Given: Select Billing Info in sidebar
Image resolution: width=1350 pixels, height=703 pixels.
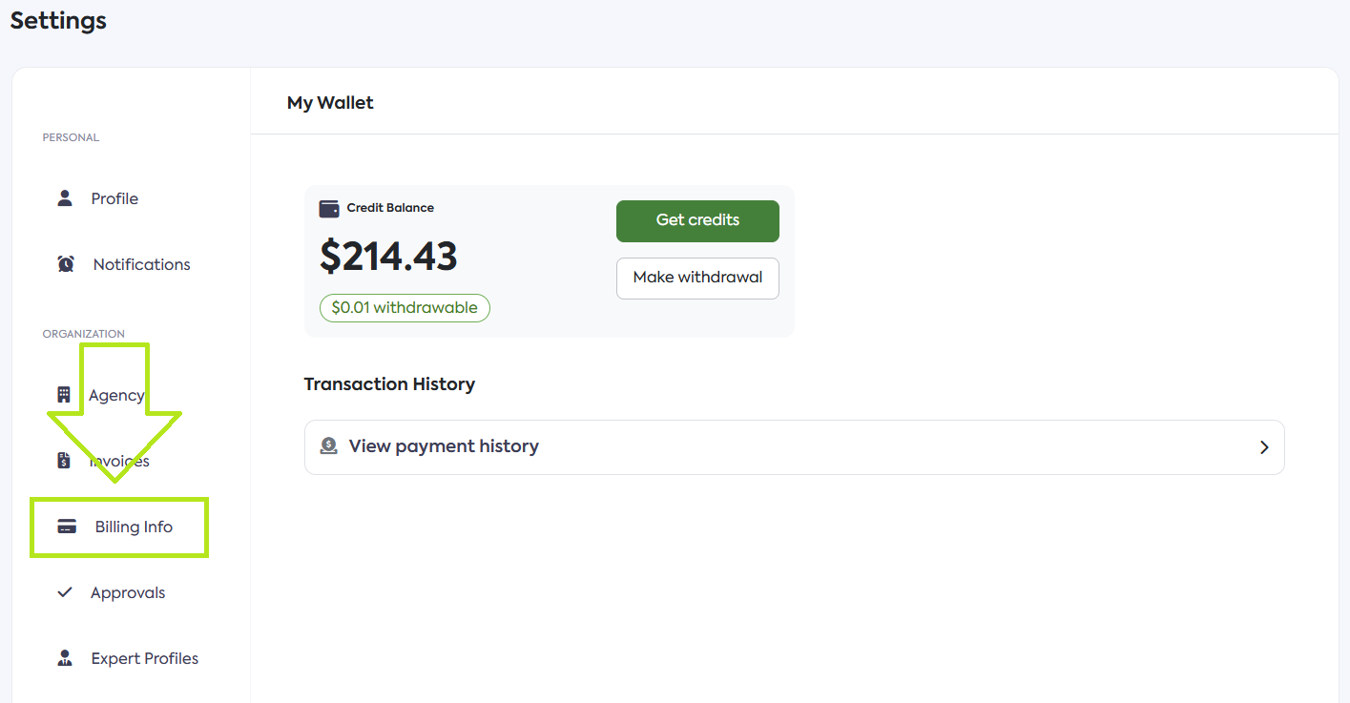Looking at the screenshot, I should pyautogui.click(x=134, y=527).
